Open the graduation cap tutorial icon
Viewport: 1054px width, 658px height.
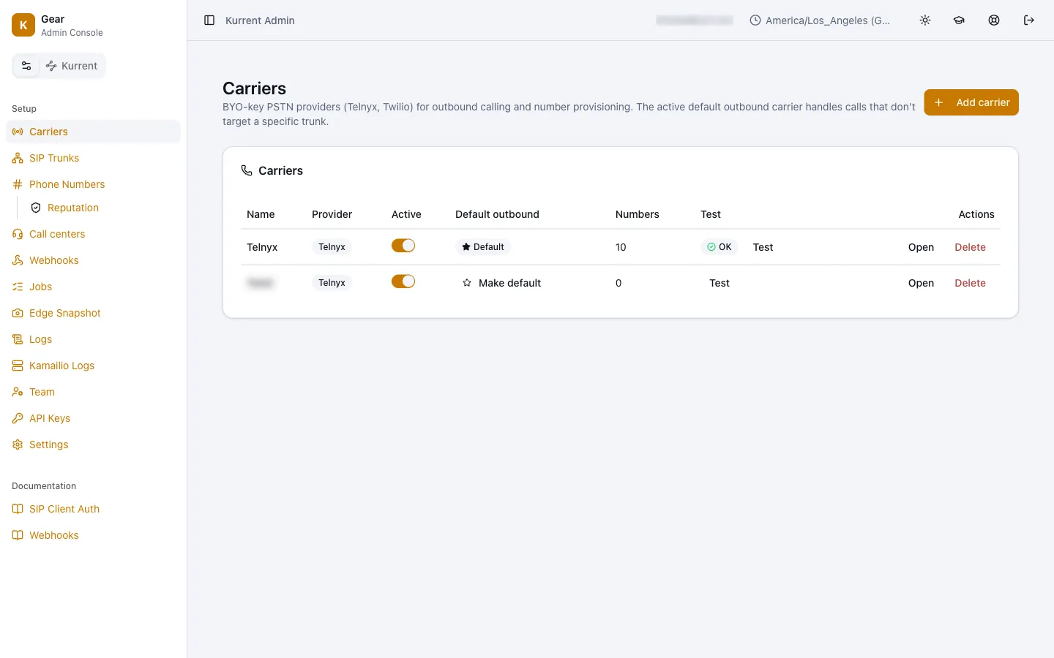959,20
